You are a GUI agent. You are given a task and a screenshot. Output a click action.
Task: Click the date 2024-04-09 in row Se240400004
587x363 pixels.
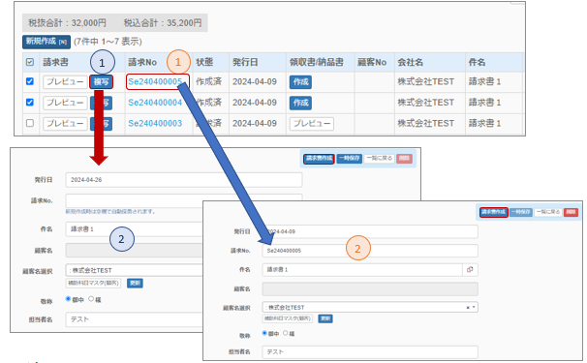click(255, 103)
